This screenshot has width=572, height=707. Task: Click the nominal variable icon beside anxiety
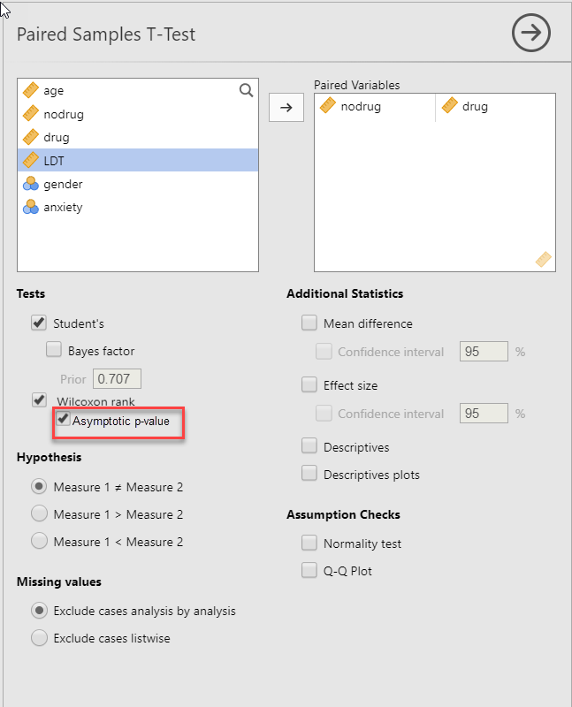(x=28, y=207)
